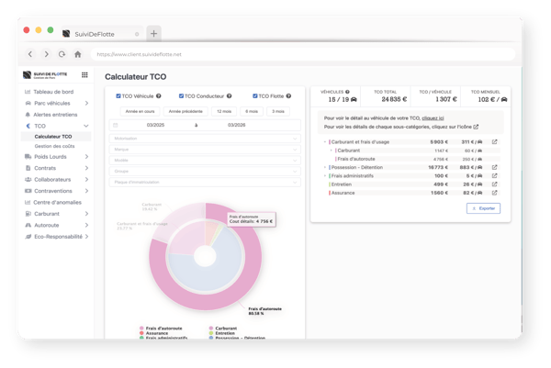Click the help icon beside TCO Véhicule
Screen dimensions: 551x368
click(159, 96)
